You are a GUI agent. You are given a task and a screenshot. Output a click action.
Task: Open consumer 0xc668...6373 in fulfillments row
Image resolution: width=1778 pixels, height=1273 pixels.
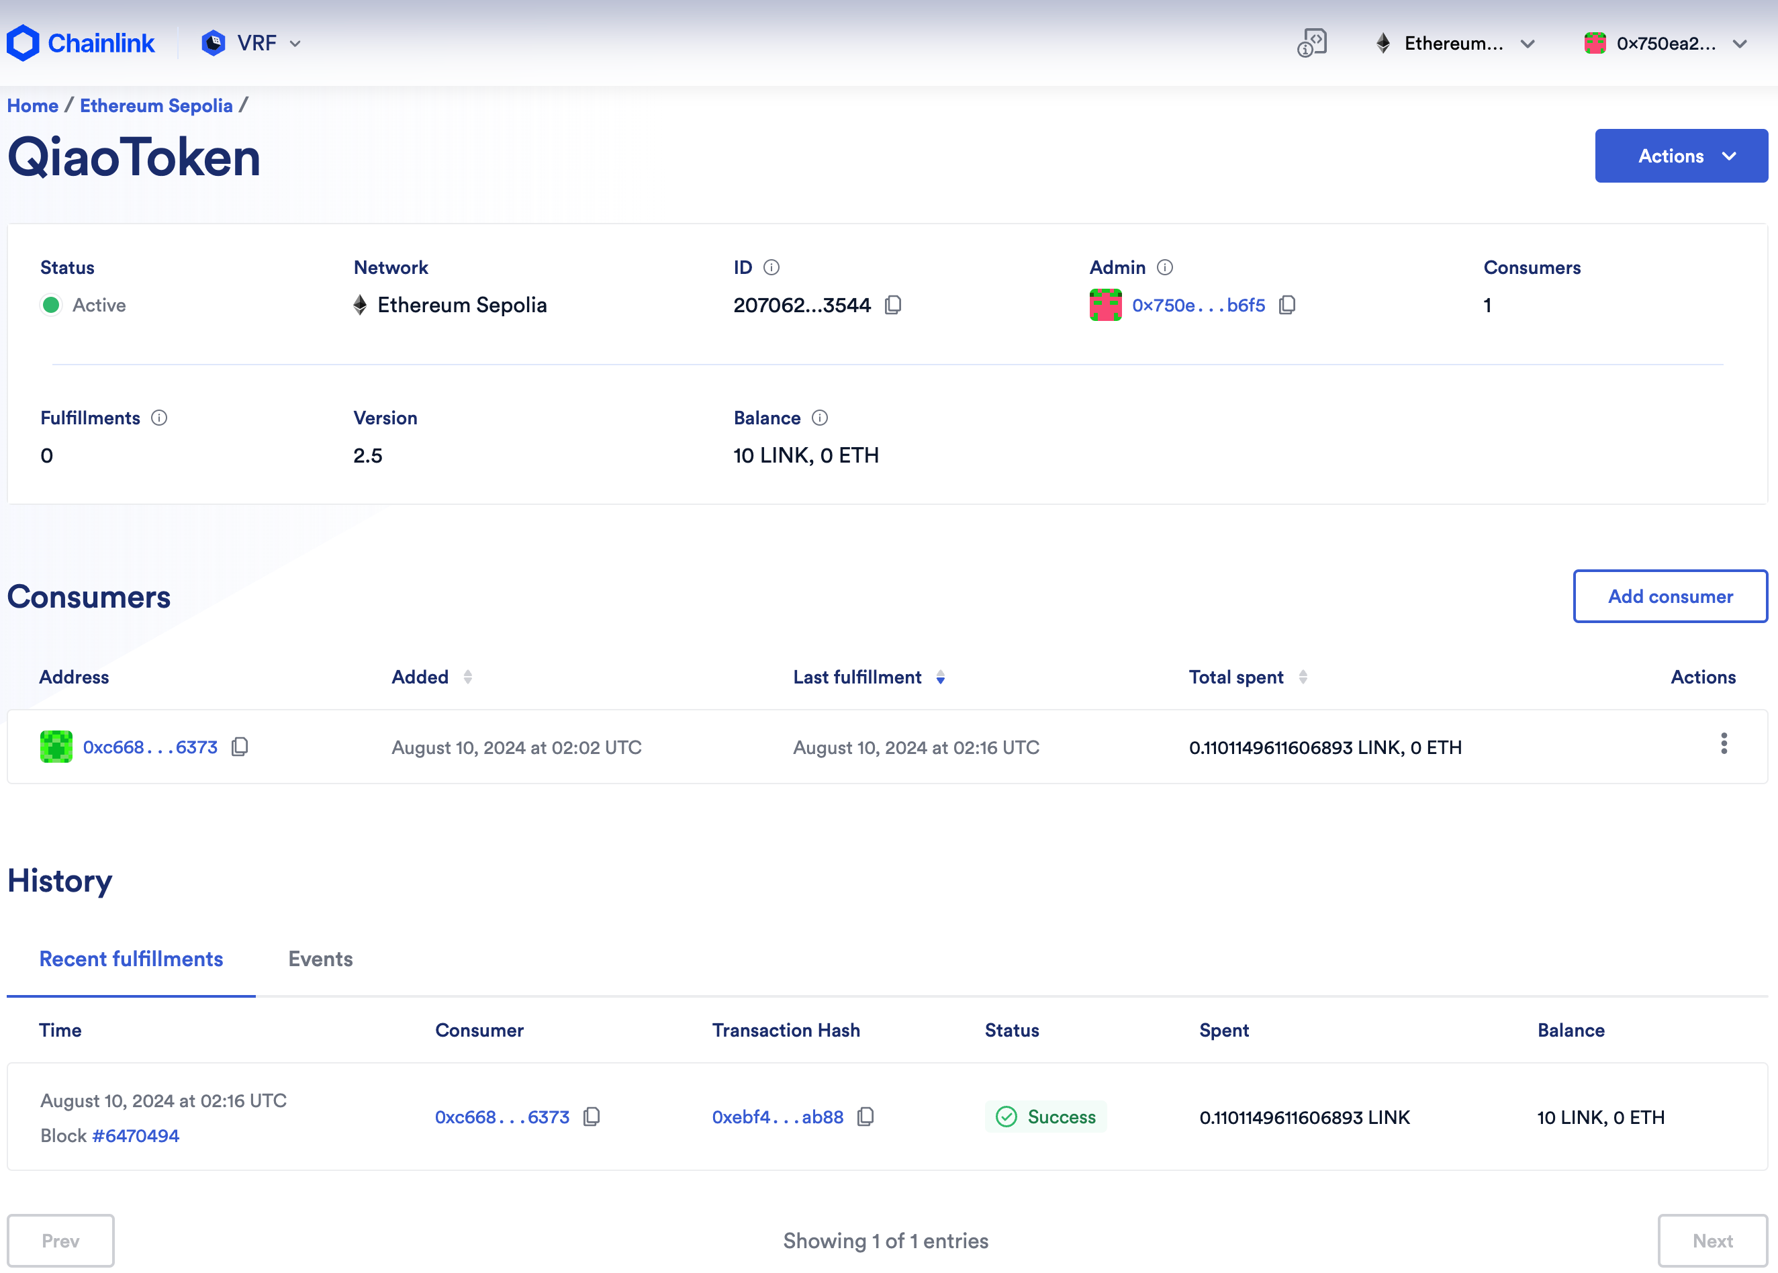[502, 1118]
